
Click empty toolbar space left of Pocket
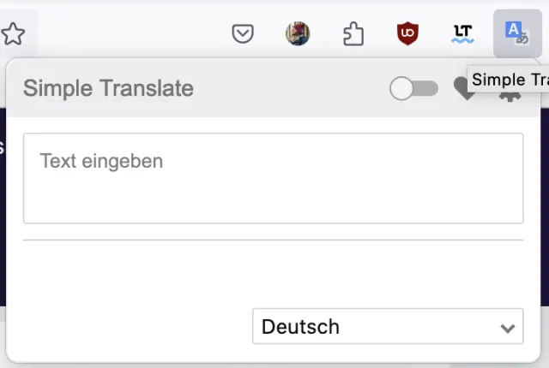[x=129, y=34]
